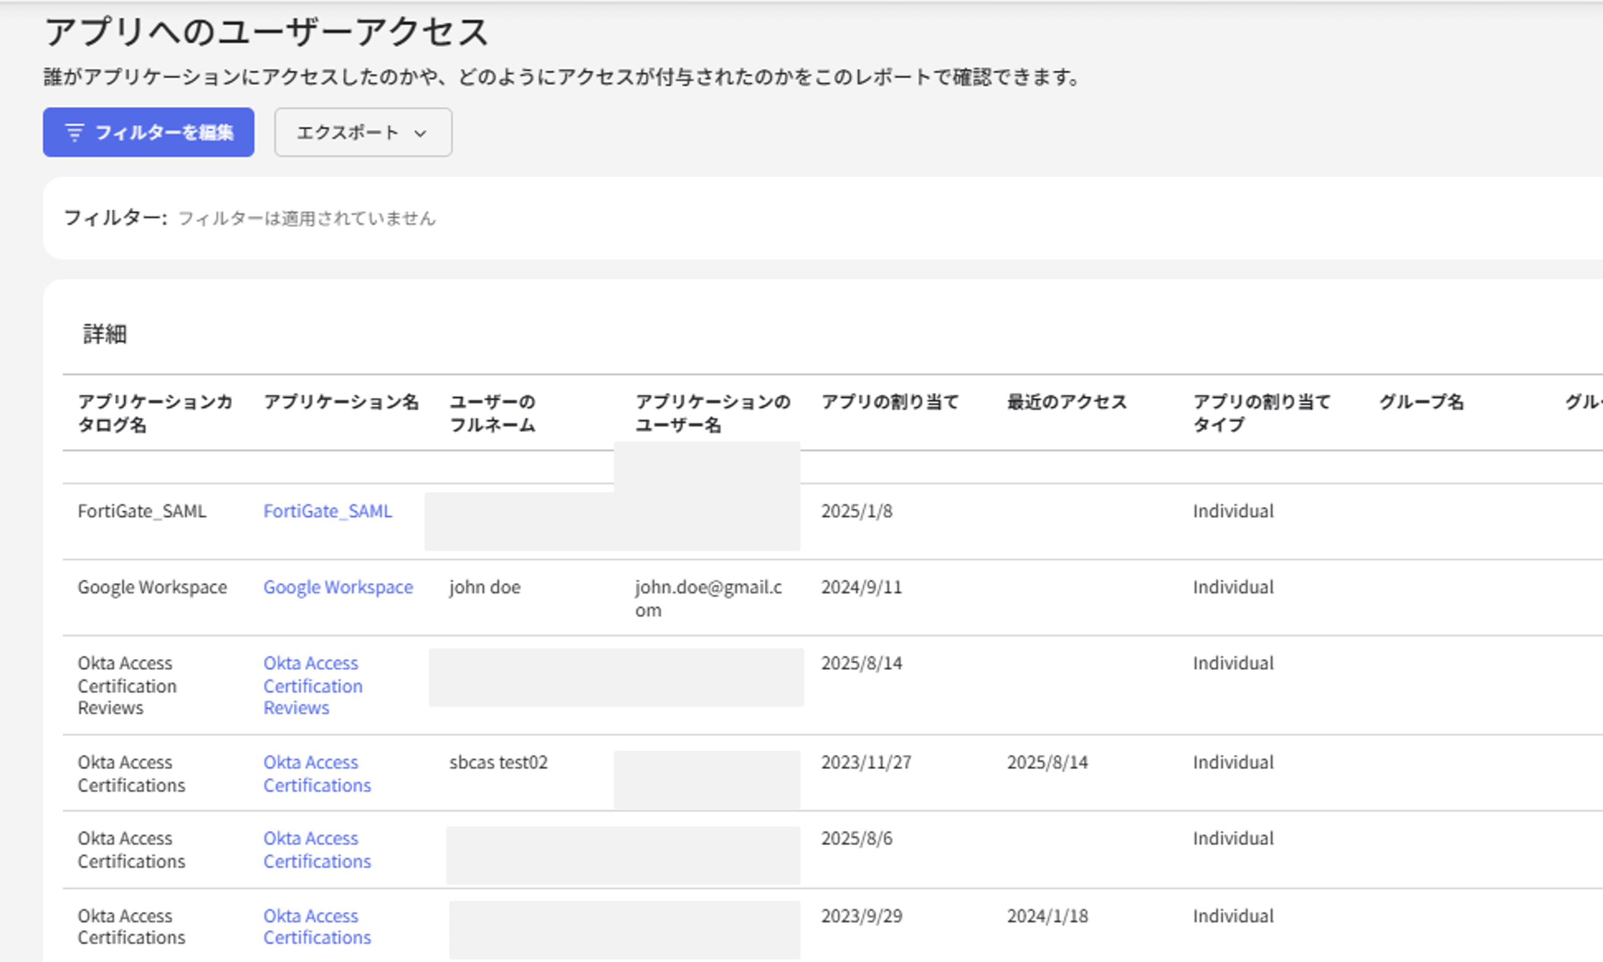This screenshot has height=962, width=1603.
Task: Click the フィルターは適用されていません filter text
Action: (x=306, y=218)
